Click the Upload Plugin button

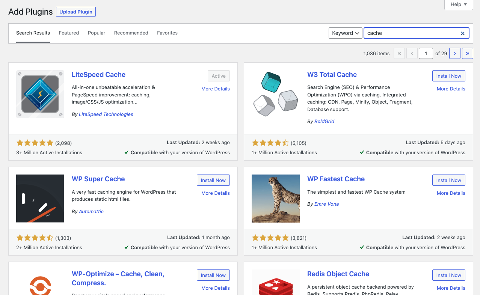pyautogui.click(x=76, y=12)
